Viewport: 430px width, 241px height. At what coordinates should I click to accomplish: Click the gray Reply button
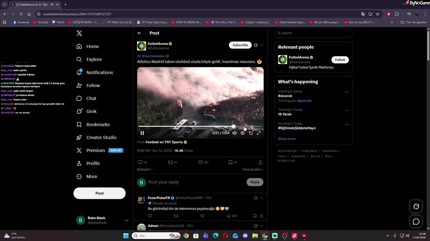[x=255, y=182]
